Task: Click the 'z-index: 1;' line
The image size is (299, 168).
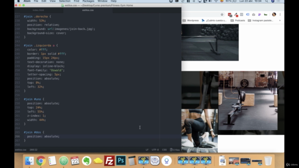Action: (x=36, y=116)
